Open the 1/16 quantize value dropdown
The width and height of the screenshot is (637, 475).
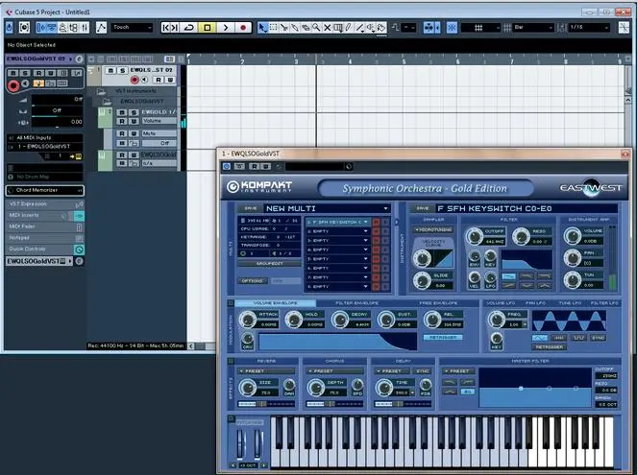pos(589,28)
